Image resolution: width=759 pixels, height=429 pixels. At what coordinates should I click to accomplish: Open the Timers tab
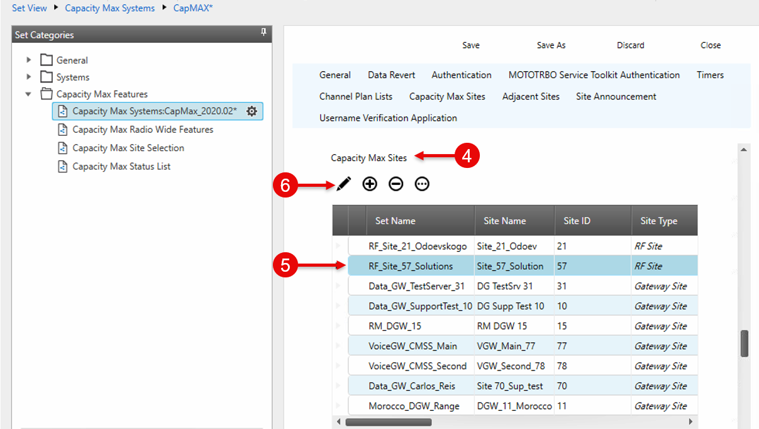click(x=710, y=75)
